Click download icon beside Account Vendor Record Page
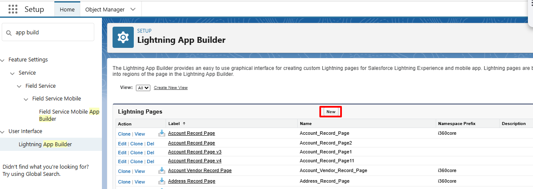 point(162,170)
